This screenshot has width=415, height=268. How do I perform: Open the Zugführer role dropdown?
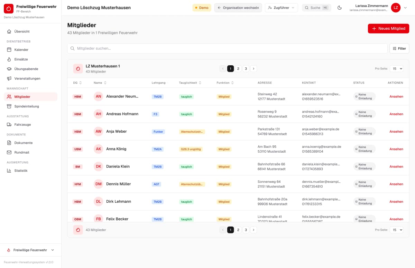pos(281,8)
